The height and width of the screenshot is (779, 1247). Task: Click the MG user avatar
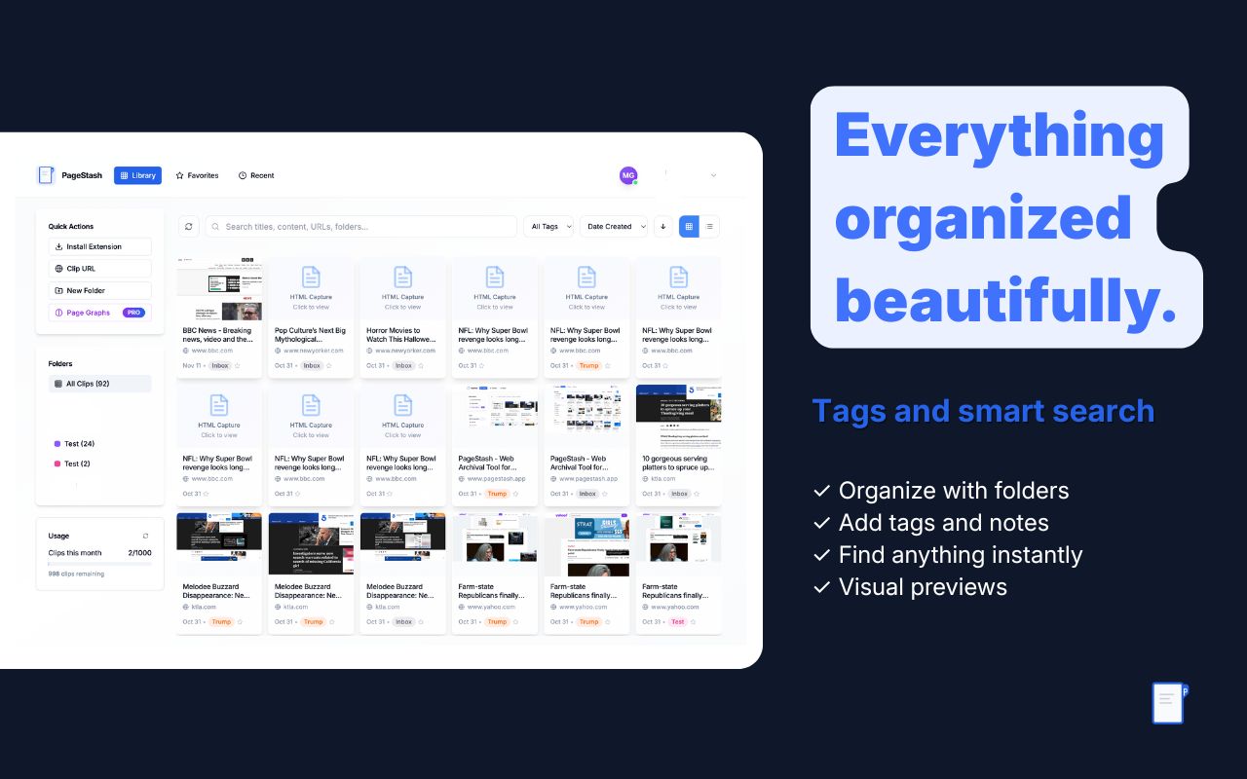point(628,175)
